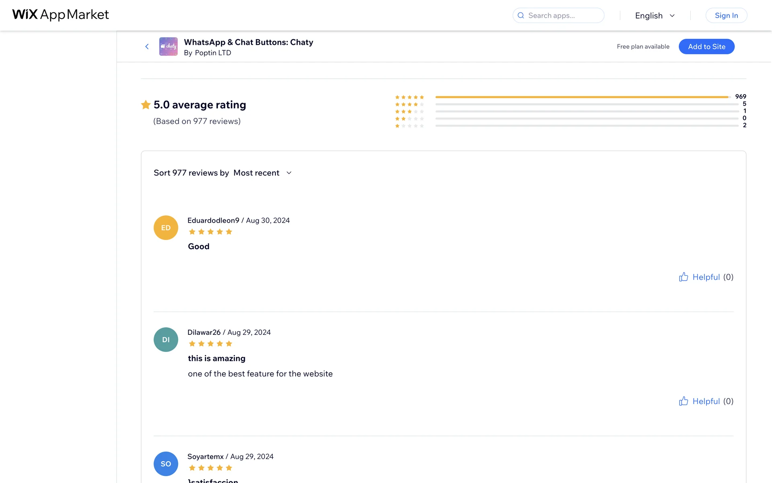
Task: Click the magnifier icon in search box
Action: click(x=521, y=16)
